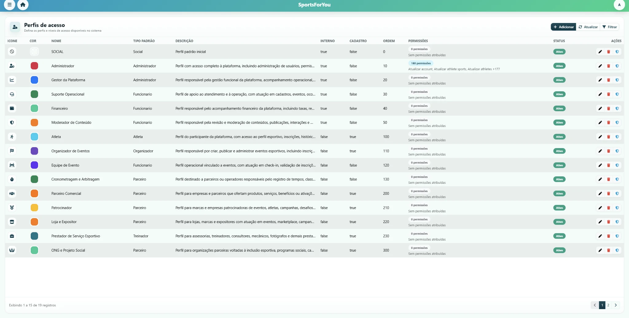Click trash icon for ONG e Projeto Social

coord(608,250)
